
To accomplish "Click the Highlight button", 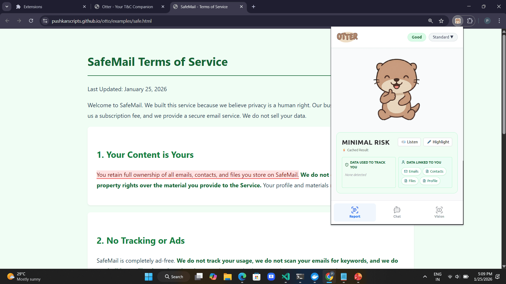I will (438, 142).
